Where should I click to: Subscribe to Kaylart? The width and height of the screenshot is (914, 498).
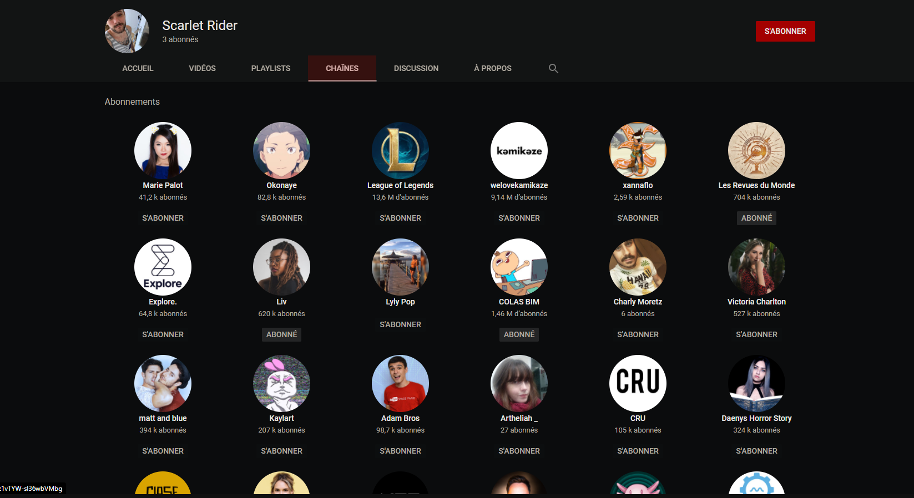281,451
